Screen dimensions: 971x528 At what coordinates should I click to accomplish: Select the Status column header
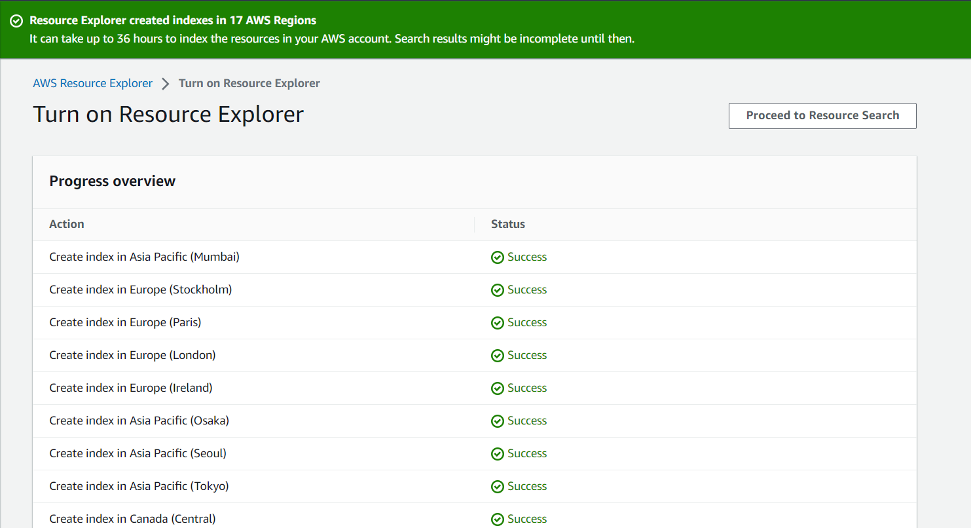point(507,224)
